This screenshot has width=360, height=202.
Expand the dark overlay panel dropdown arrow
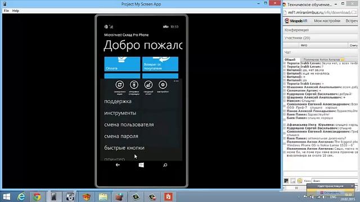point(352,186)
